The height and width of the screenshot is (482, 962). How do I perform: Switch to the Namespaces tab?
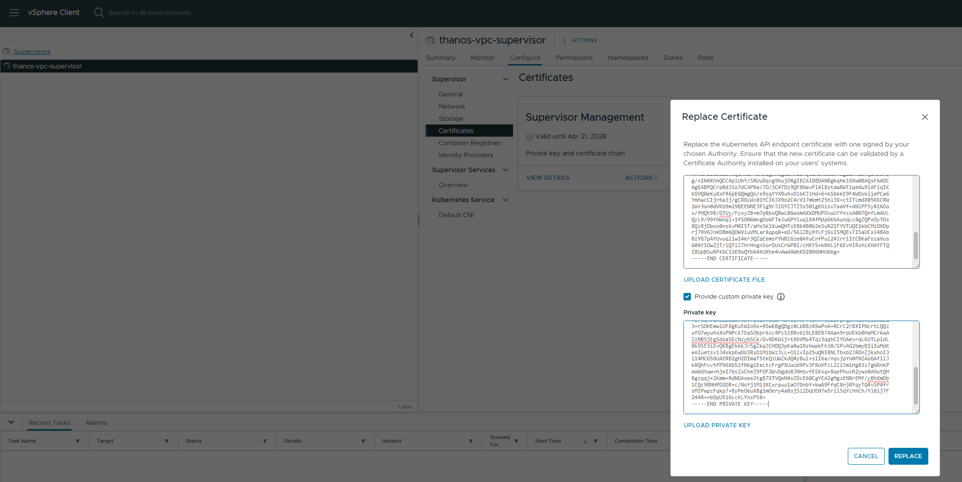628,58
